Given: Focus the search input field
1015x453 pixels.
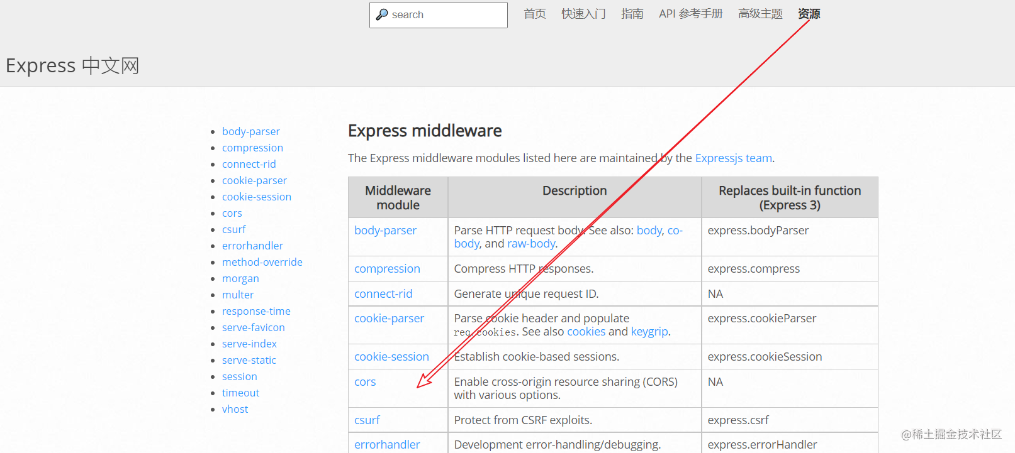Looking at the screenshot, I should 439,15.
